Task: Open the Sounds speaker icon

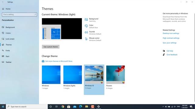Action: (x=86, y=32)
